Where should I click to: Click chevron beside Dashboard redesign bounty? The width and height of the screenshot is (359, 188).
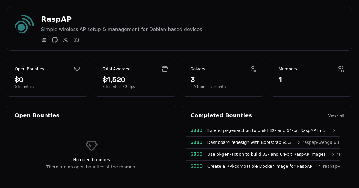tap(299, 142)
